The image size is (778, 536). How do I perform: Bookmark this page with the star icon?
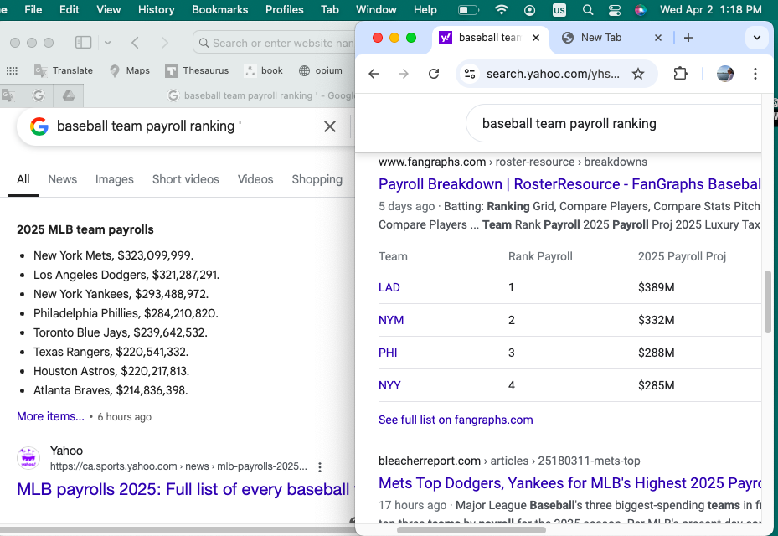(638, 74)
